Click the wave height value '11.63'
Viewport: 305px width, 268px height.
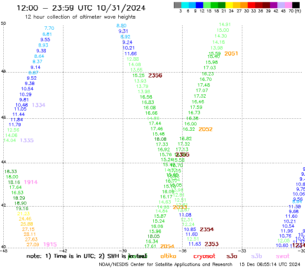coord(195,244)
